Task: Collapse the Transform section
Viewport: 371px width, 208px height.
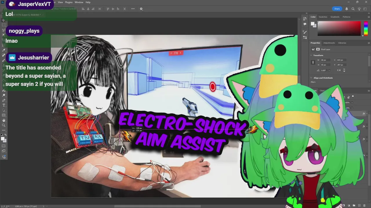Action: tap(311, 55)
